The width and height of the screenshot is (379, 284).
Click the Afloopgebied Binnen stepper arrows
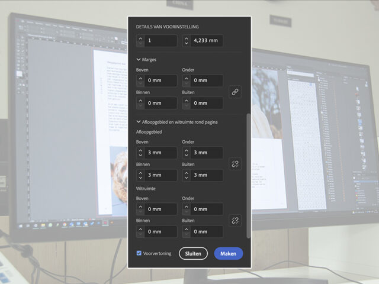coord(140,175)
